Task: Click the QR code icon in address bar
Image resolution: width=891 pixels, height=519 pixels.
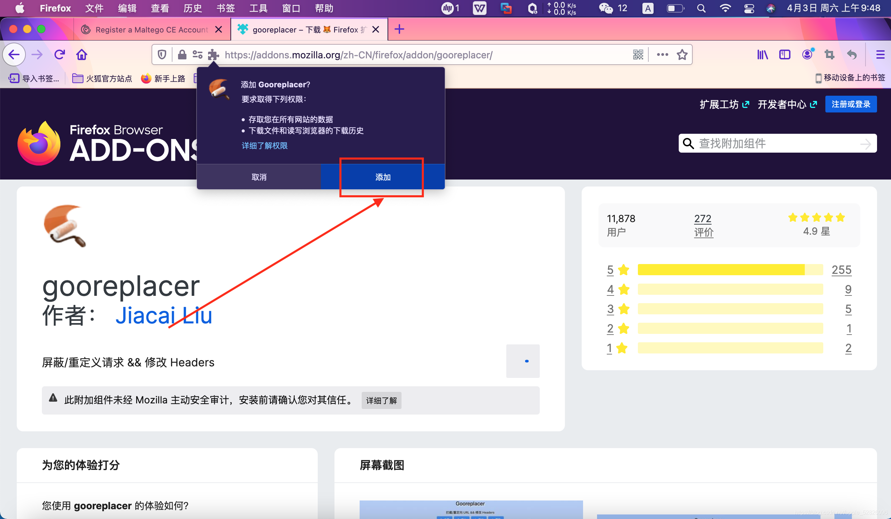Action: pos(638,54)
